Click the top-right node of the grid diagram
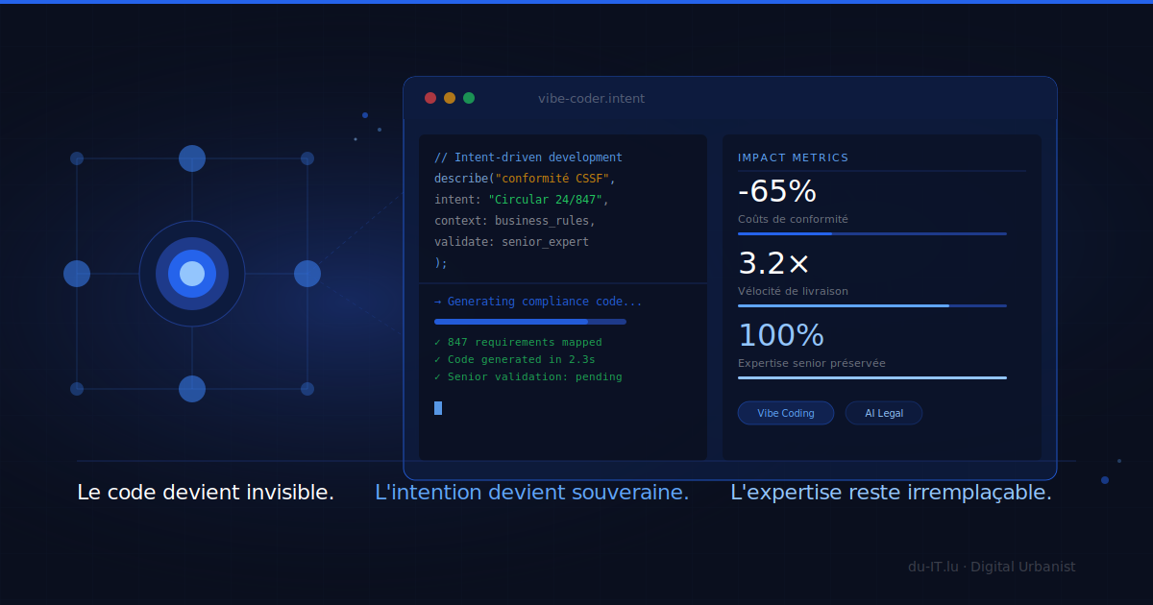1153x605 pixels. click(x=307, y=158)
